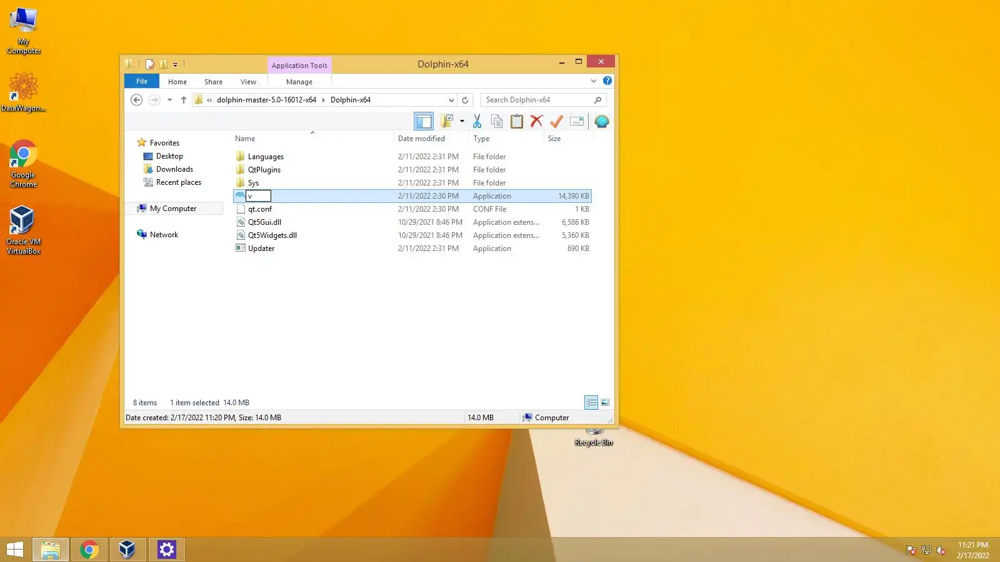This screenshot has width=1000, height=562.
Task: Click the Forward arrow navigation button
Action: [154, 100]
